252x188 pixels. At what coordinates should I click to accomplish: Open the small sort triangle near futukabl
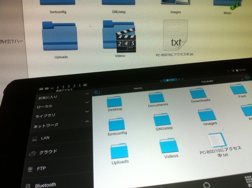tap(242, 80)
